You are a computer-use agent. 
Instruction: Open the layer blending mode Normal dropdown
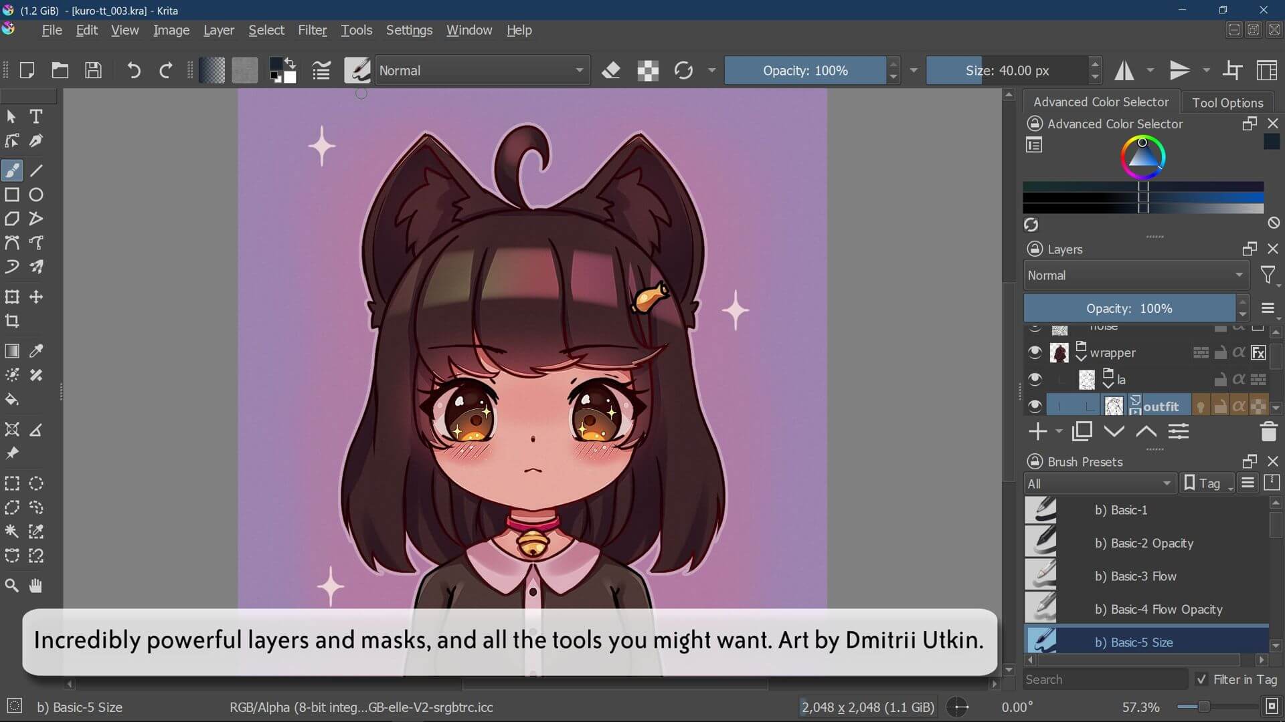tap(1136, 275)
